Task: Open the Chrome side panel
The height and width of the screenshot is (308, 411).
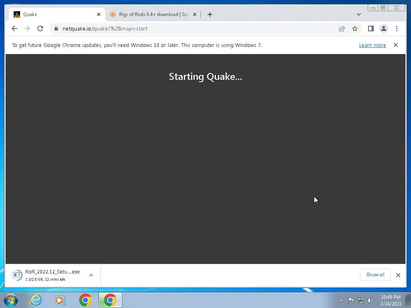Action: tap(370, 28)
